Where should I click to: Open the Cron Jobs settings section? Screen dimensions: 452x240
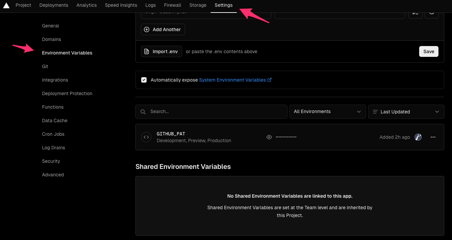53,134
